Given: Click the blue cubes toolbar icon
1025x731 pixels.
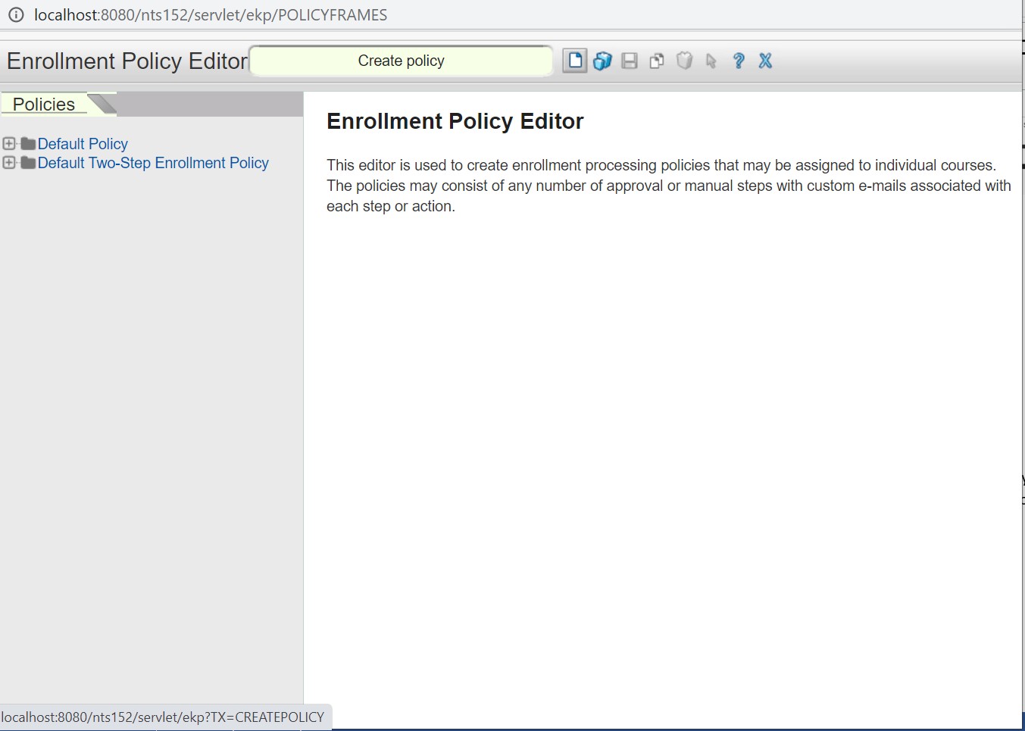Looking at the screenshot, I should click(x=602, y=61).
